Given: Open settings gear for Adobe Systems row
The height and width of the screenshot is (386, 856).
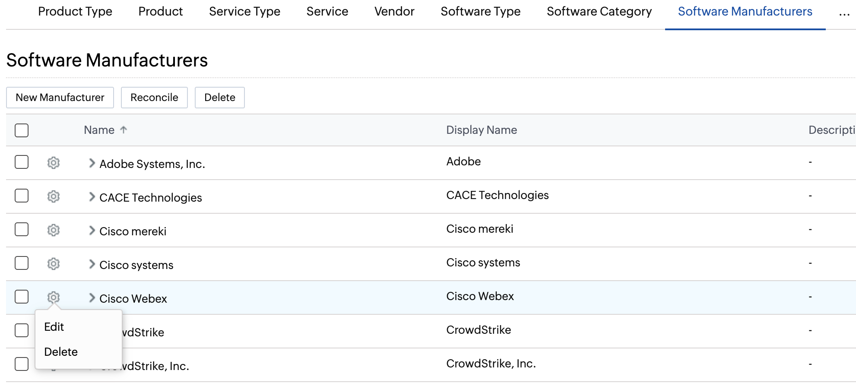Looking at the screenshot, I should coord(54,163).
